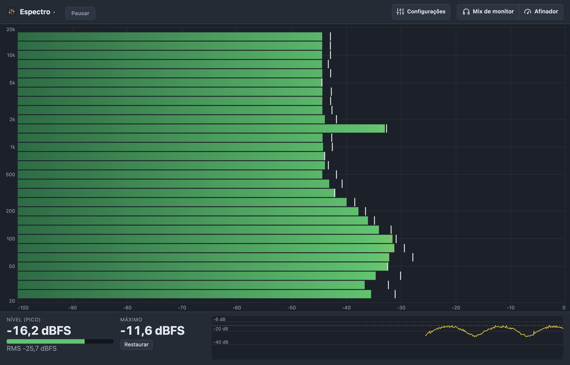This screenshot has height=365, width=570.
Task: Click the RMS -25,7 dBFS reading
Action: pos(32,349)
